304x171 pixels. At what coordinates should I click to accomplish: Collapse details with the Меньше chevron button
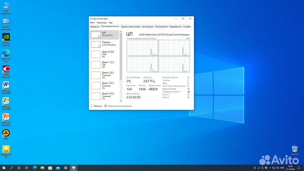[92, 106]
